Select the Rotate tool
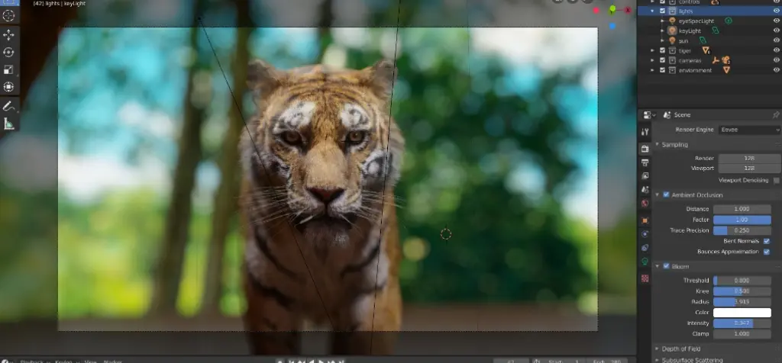This screenshot has width=782, height=363. (x=9, y=52)
